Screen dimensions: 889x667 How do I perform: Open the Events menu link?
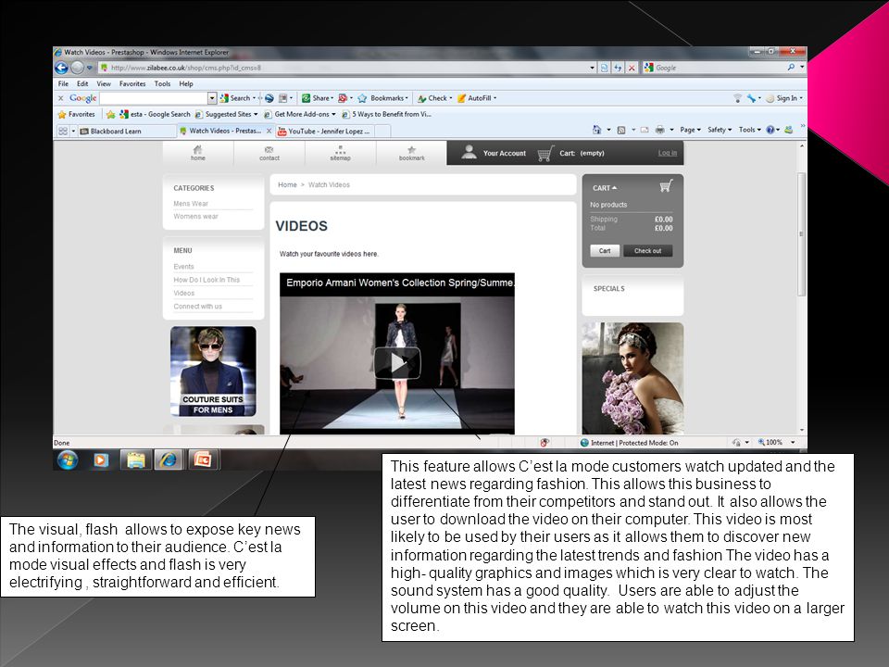(x=183, y=267)
